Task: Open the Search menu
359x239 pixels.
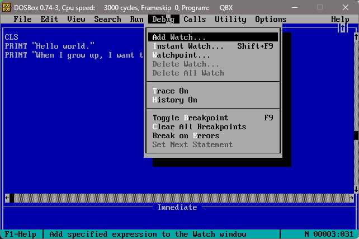Action: coord(107,19)
